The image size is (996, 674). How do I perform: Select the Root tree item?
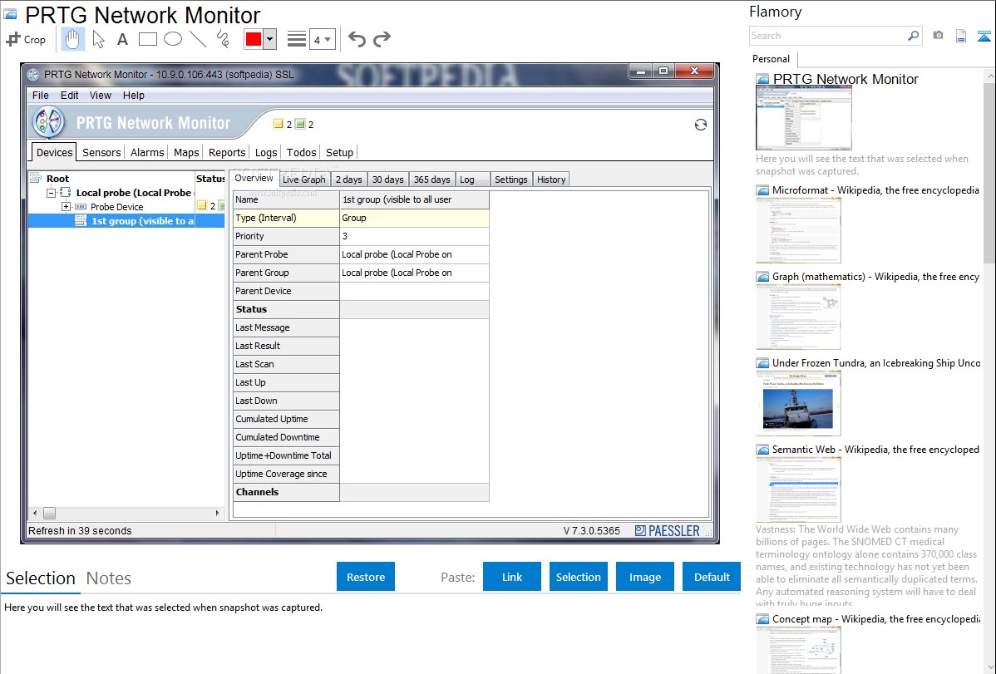click(x=57, y=179)
